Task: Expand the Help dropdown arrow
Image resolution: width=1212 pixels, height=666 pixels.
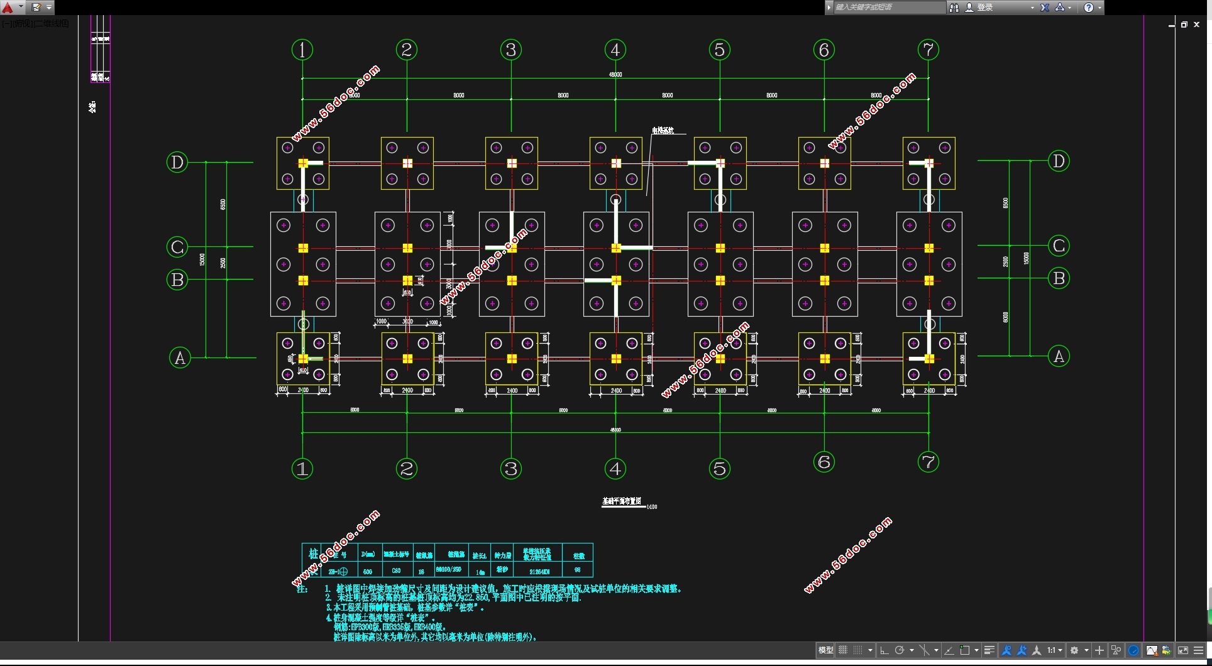Action: (1099, 8)
